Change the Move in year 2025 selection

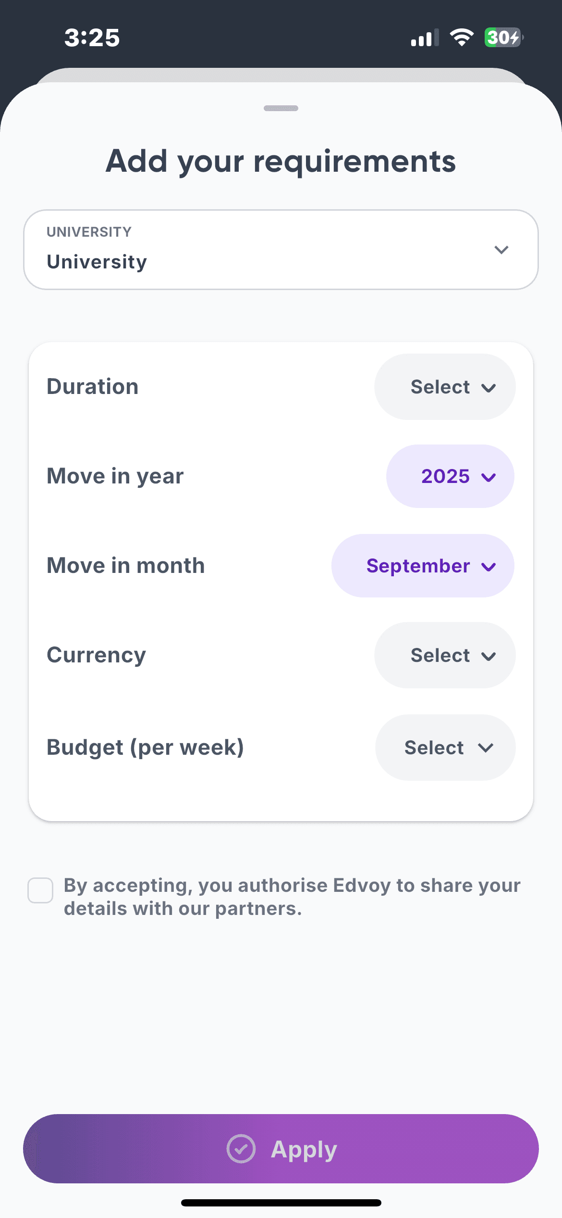click(450, 476)
